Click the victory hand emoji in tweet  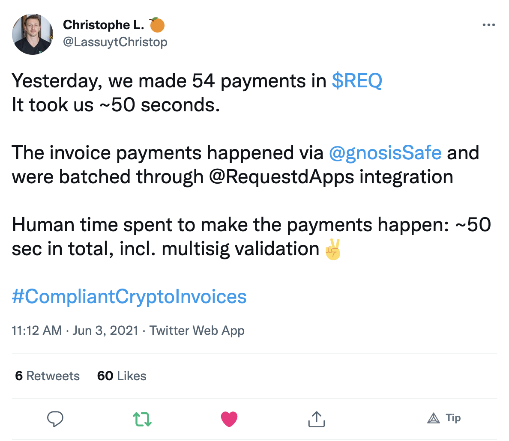(333, 250)
